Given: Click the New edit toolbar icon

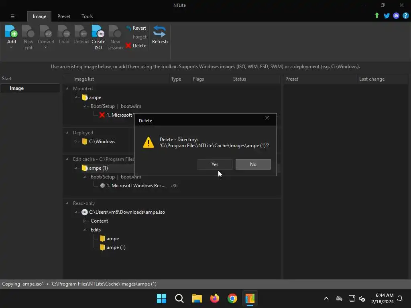Looking at the screenshot, I should 28,31.
